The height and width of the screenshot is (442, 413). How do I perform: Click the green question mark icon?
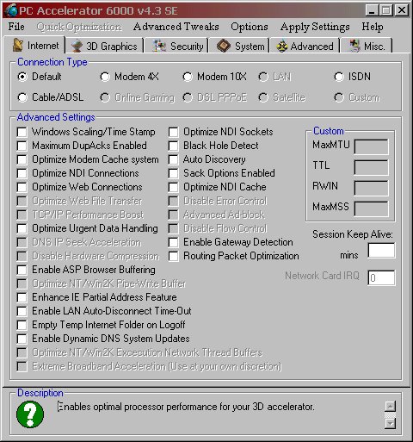coord(30,414)
